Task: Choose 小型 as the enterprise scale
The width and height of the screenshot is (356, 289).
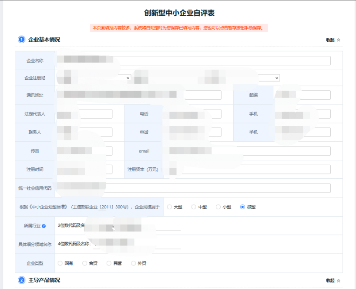Action: coord(217,207)
